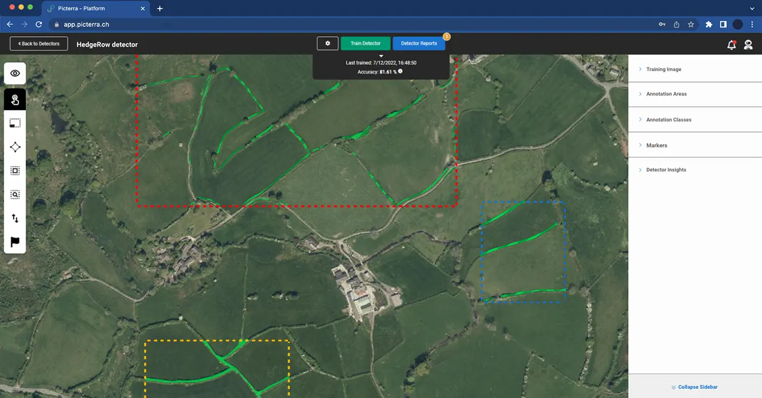Open Detector Reports
762x398 pixels.
tap(419, 44)
